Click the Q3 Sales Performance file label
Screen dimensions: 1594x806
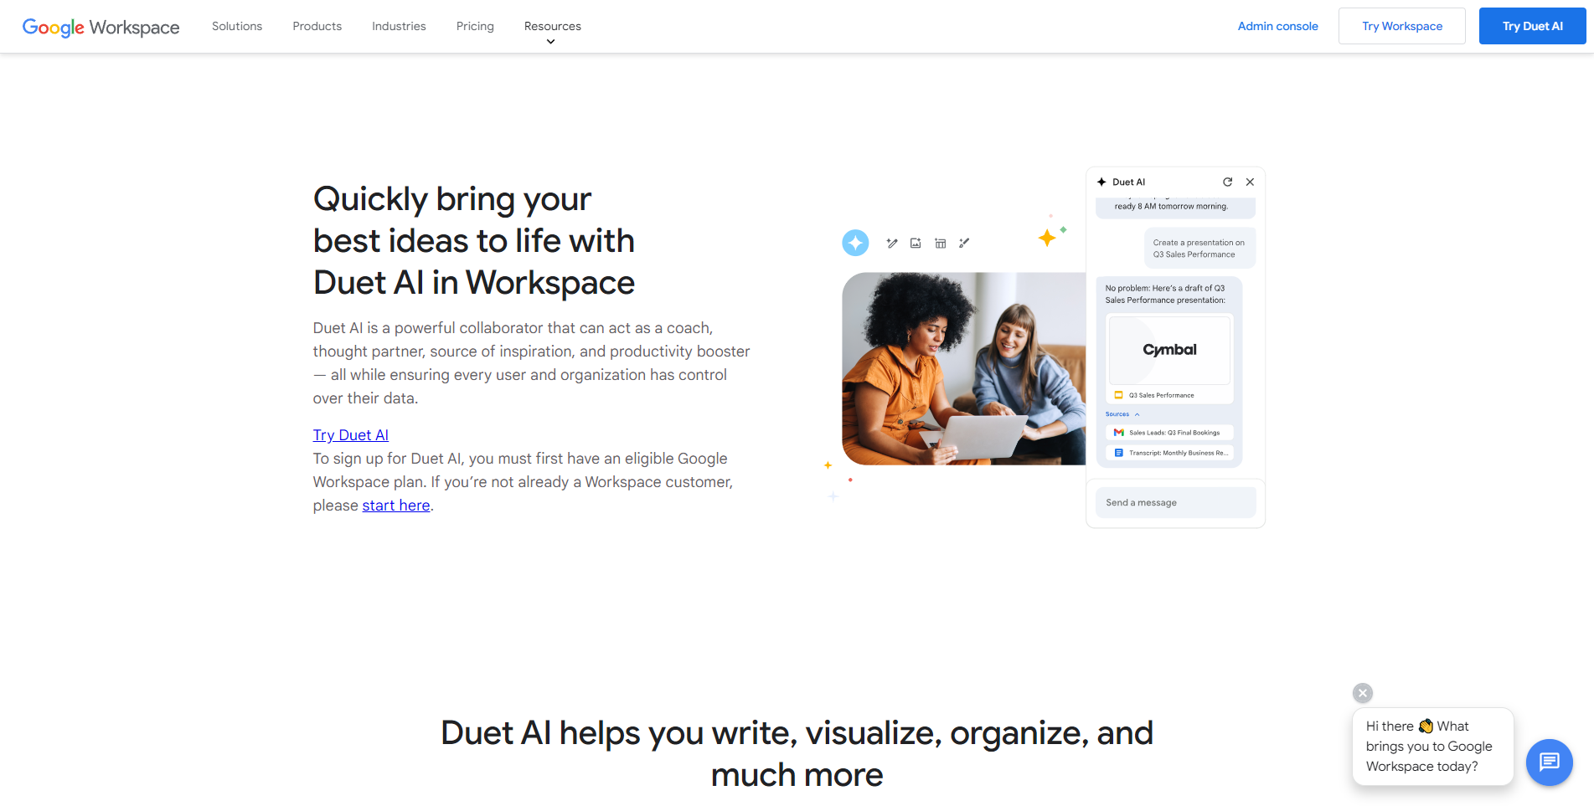click(1161, 395)
